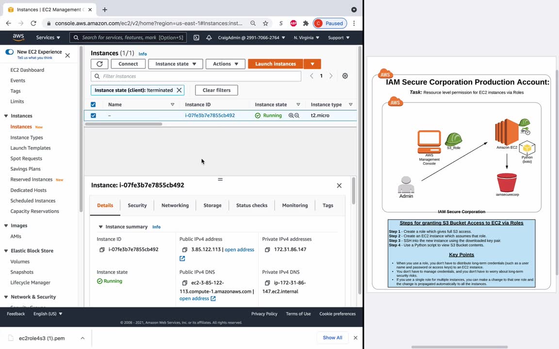Click the Launch instances button
The image size is (559, 349).
(276, 64)
